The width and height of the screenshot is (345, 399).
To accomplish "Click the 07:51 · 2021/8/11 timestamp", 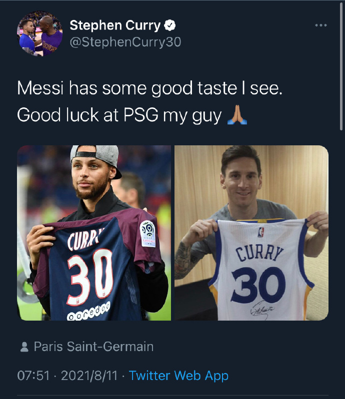I will click(x=69, y=376).
